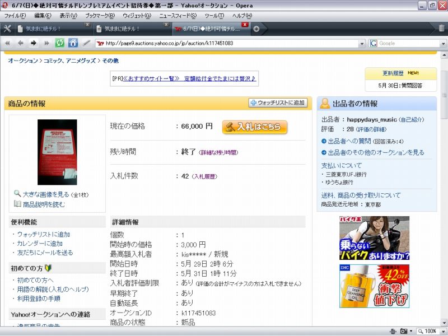Open the PR おすすめサイト一覧 link
Viewport: 448px width, 336px height.
click(189, 78)
